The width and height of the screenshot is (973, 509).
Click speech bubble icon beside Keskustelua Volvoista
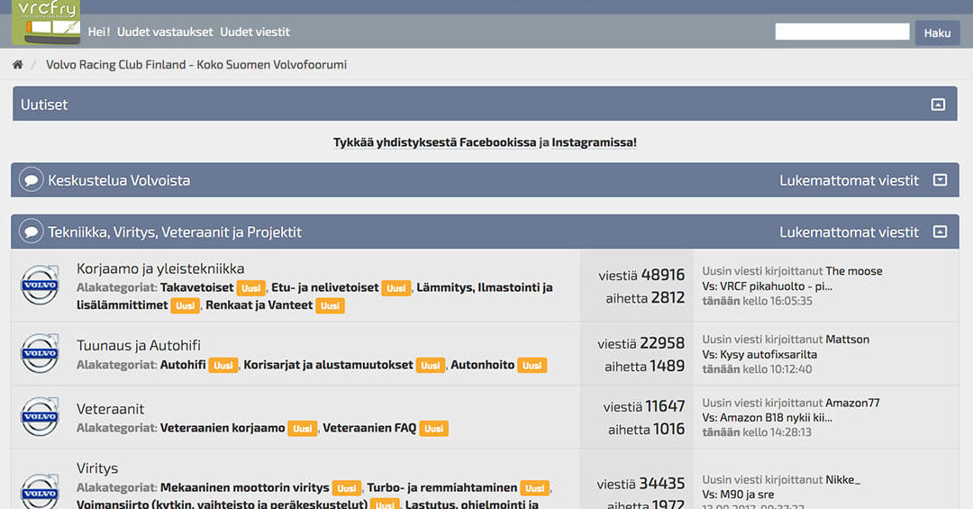pyautogui.click(x=31, y=180)
